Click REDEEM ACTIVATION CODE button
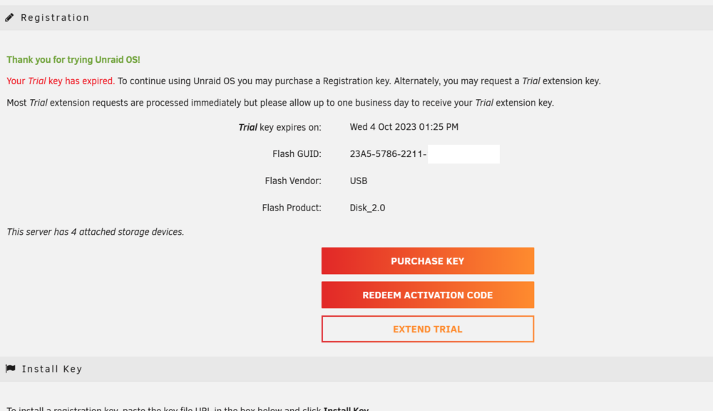Viewport: 713px width, 411px height. coord(427,295)
